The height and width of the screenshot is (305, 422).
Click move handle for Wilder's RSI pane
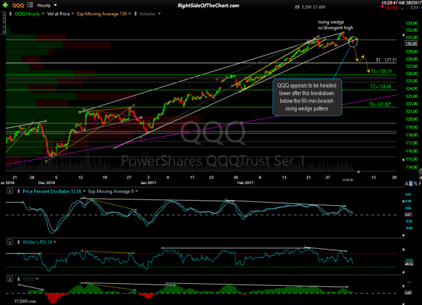click(18, 242)
